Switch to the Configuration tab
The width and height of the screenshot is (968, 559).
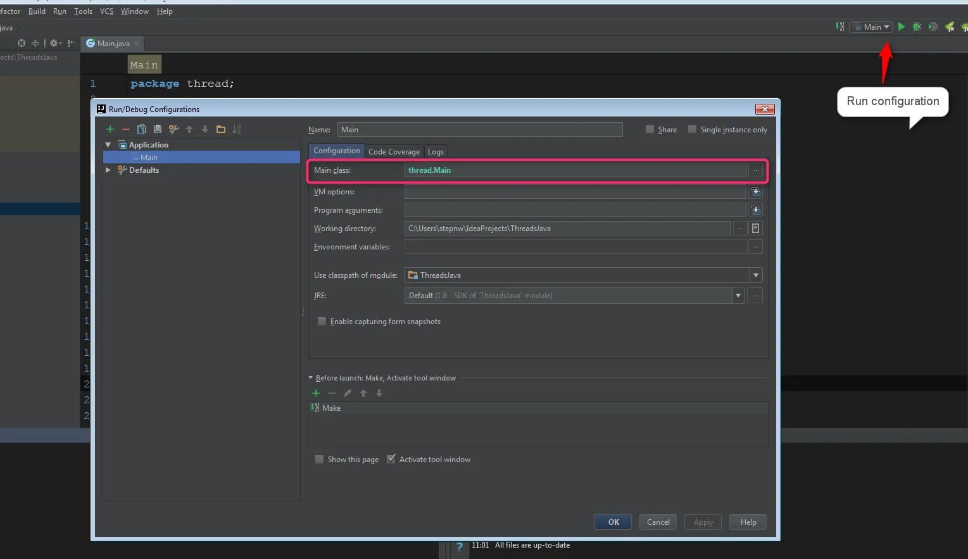336,151
